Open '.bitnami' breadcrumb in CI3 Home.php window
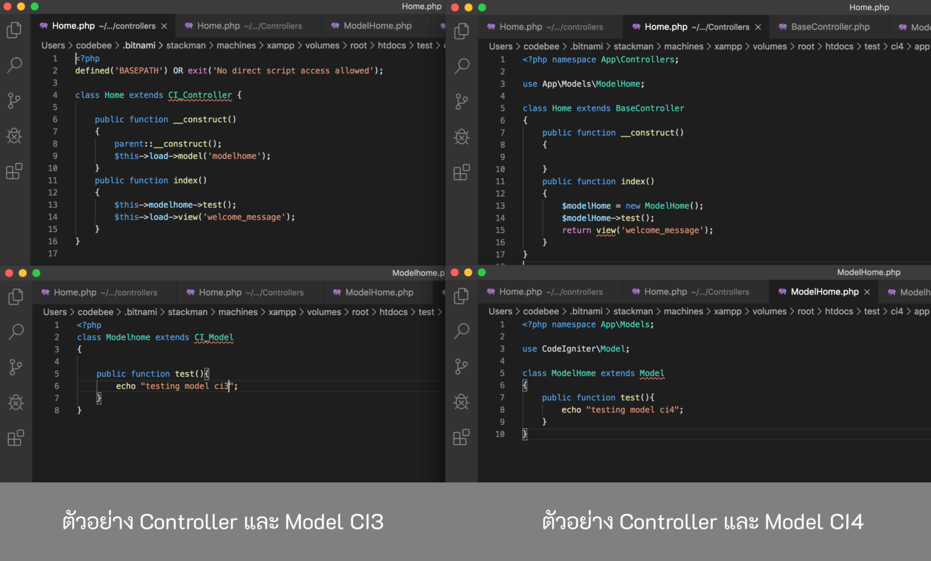This screenshot has height=561, width=931. [x=139, y=45]
